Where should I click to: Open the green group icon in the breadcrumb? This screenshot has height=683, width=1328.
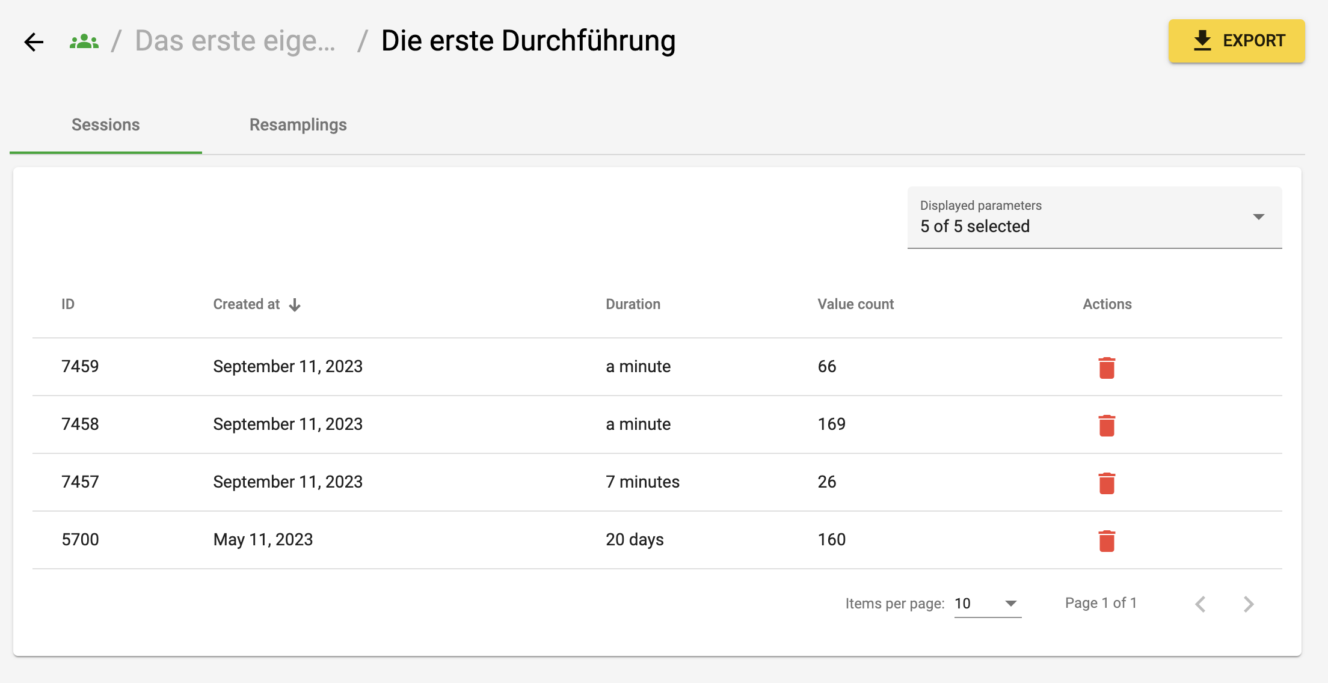tap(84, 41)
